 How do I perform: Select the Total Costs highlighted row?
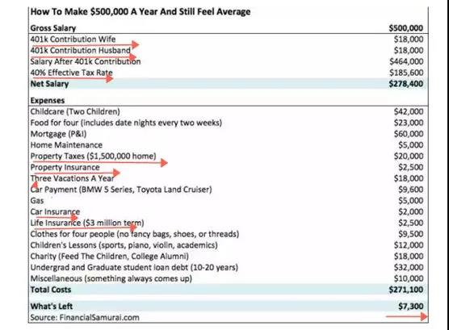[229, 290]
